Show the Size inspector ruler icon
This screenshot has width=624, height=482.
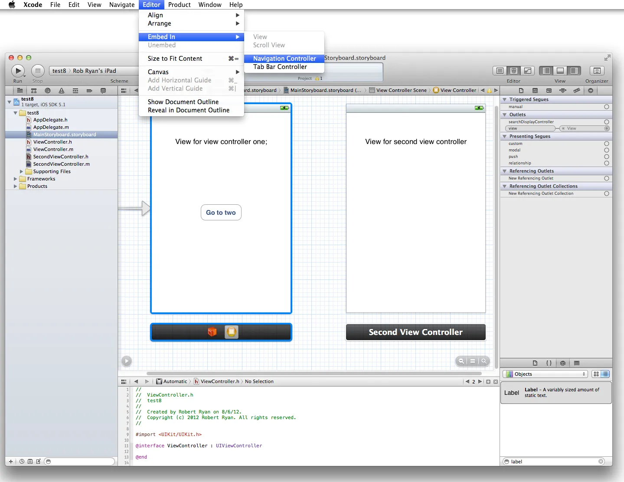click(577, 91)
